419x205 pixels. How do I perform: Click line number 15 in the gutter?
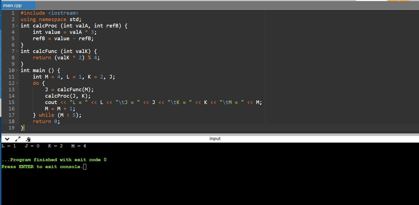pos(11,102)
